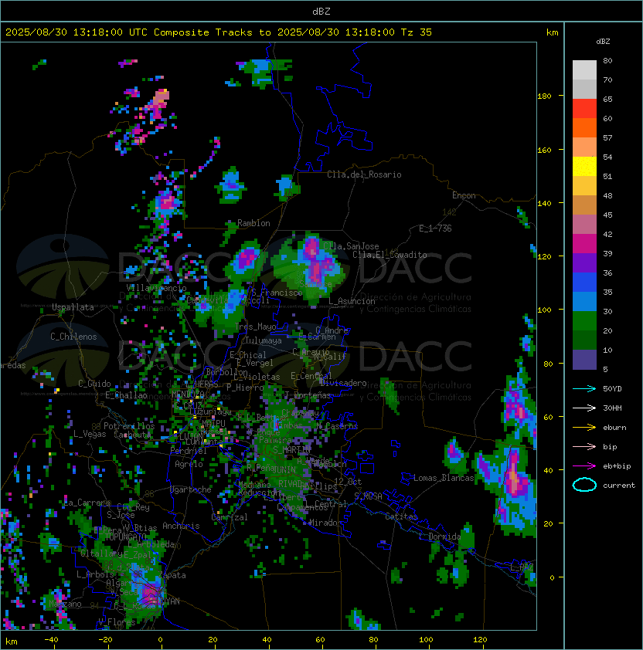Click the '100' tick on the vertical km axis
This screenshot has height=650, width=643.
click(x=544, y=310)
